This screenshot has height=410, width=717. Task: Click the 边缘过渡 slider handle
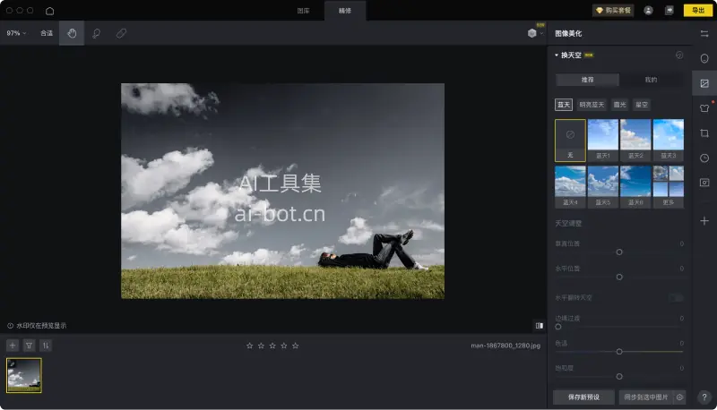pos(557,327)
